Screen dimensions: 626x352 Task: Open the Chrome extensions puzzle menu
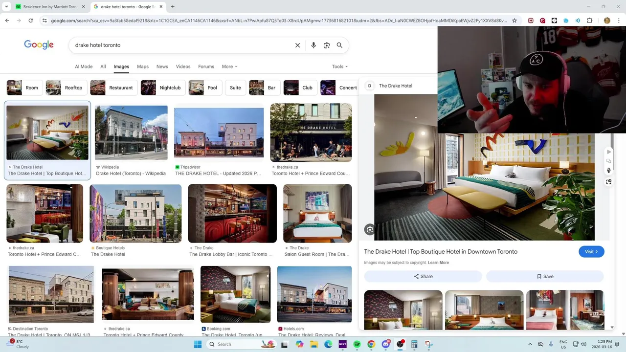(x=589, y=21)
